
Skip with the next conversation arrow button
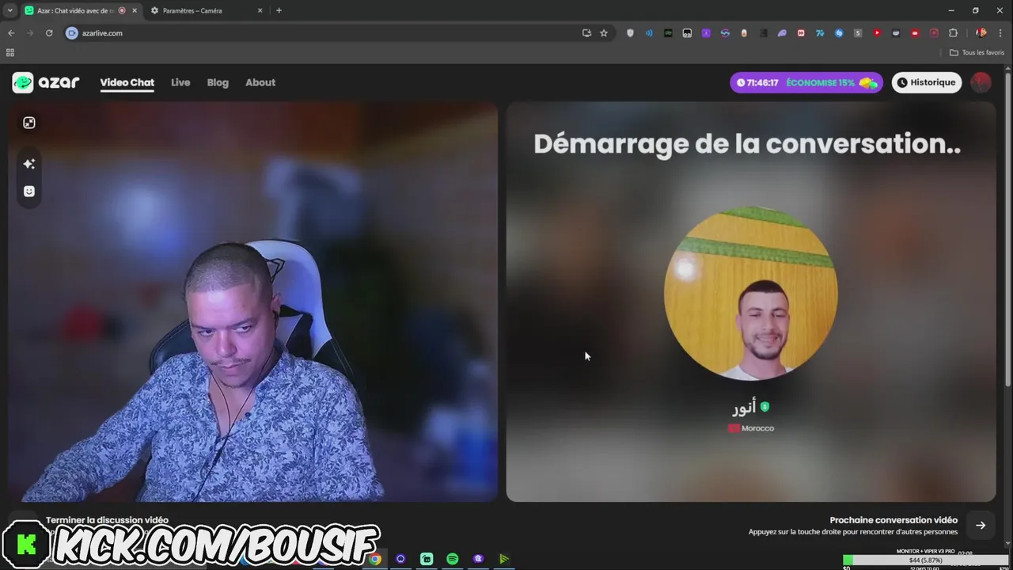pyautogui.click(x=981, y=525)
